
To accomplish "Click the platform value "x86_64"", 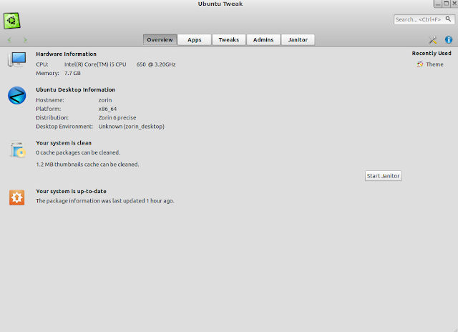I will pos(107,109).
